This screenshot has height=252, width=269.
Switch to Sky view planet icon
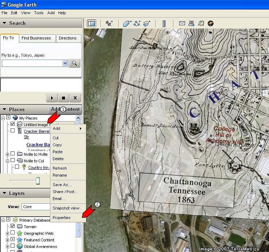(211, 23)
